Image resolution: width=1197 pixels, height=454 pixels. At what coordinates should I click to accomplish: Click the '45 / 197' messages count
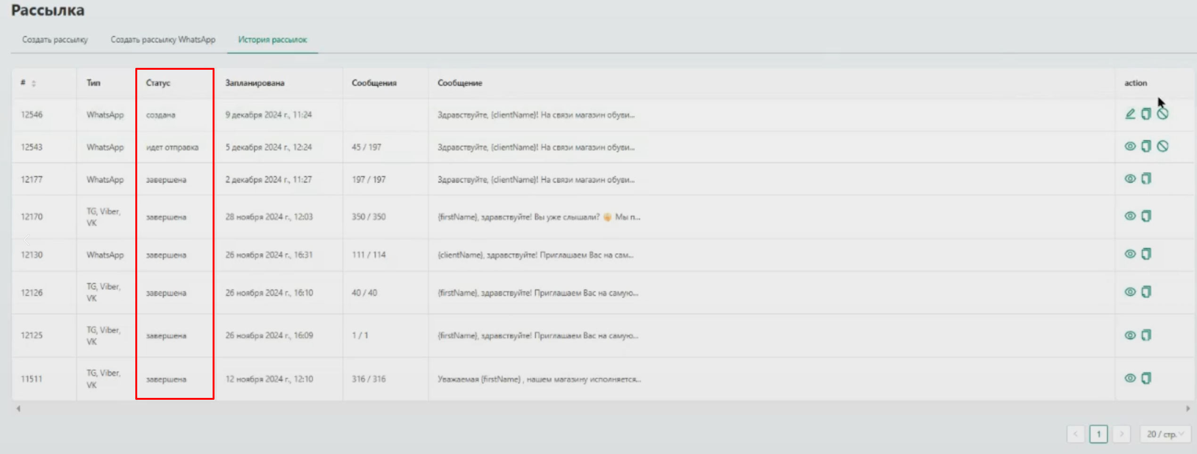click(x=366, y=147)
